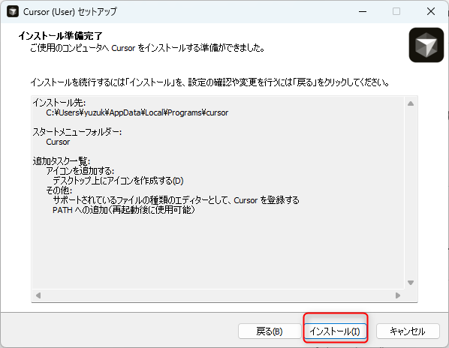Screen dimensions: 449x348
Task: Click the scroll-left arrow in the summary box
Action: (38, 295)
